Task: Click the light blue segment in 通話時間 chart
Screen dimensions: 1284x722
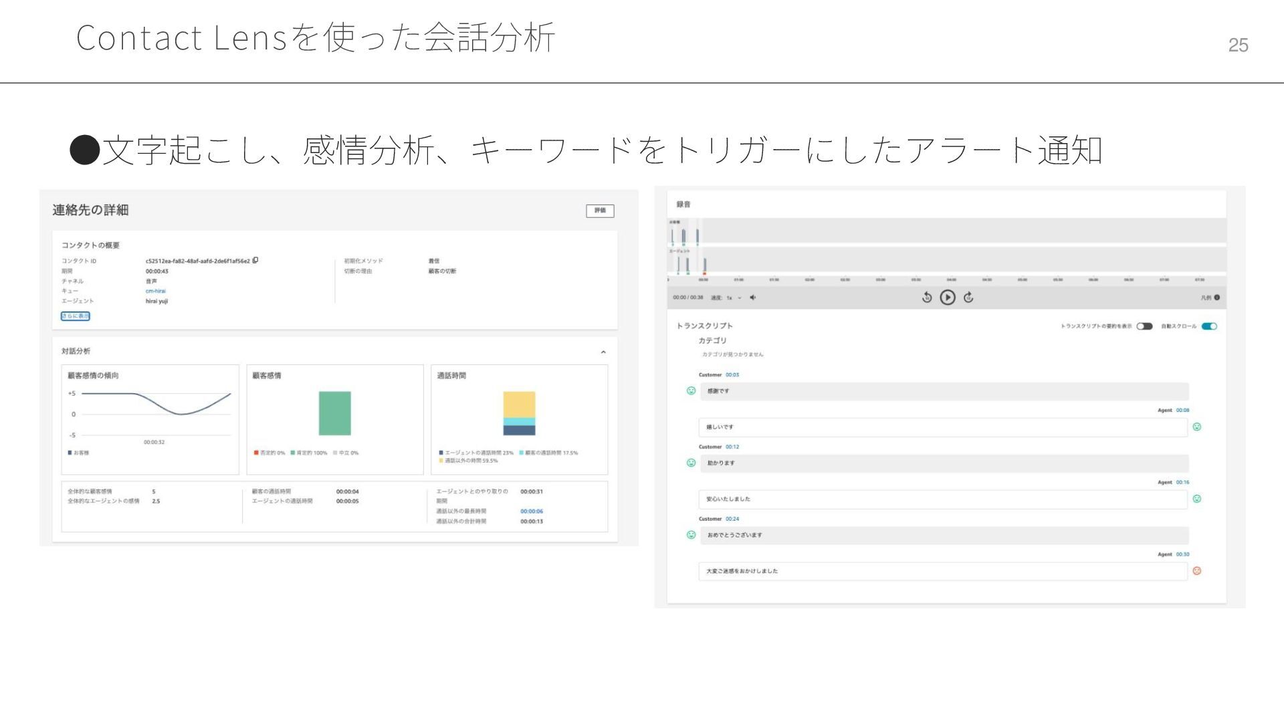Action: 519,422
